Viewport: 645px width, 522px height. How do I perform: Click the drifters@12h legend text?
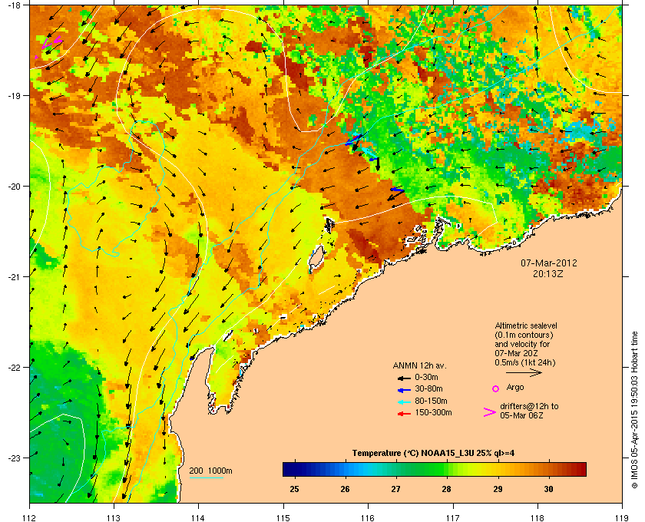(529, 411)
